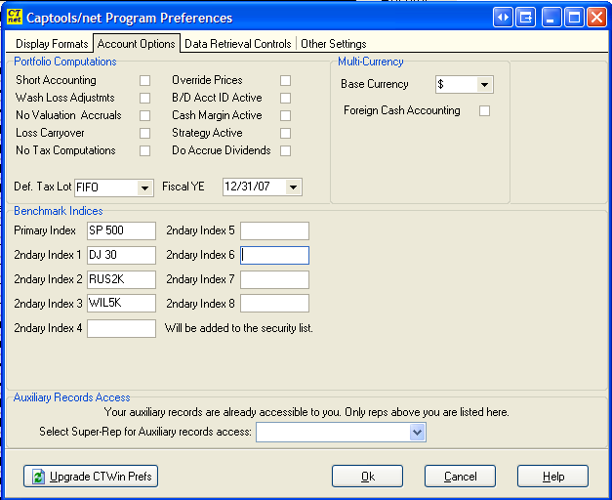This screenshot has width=612, height=500.
Task: Click the left-right arrows title bar button
Action: tap(504, 18)
